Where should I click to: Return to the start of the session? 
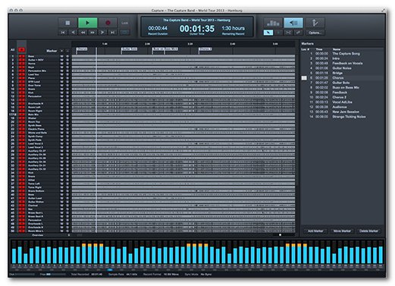(x=63, y=33)
